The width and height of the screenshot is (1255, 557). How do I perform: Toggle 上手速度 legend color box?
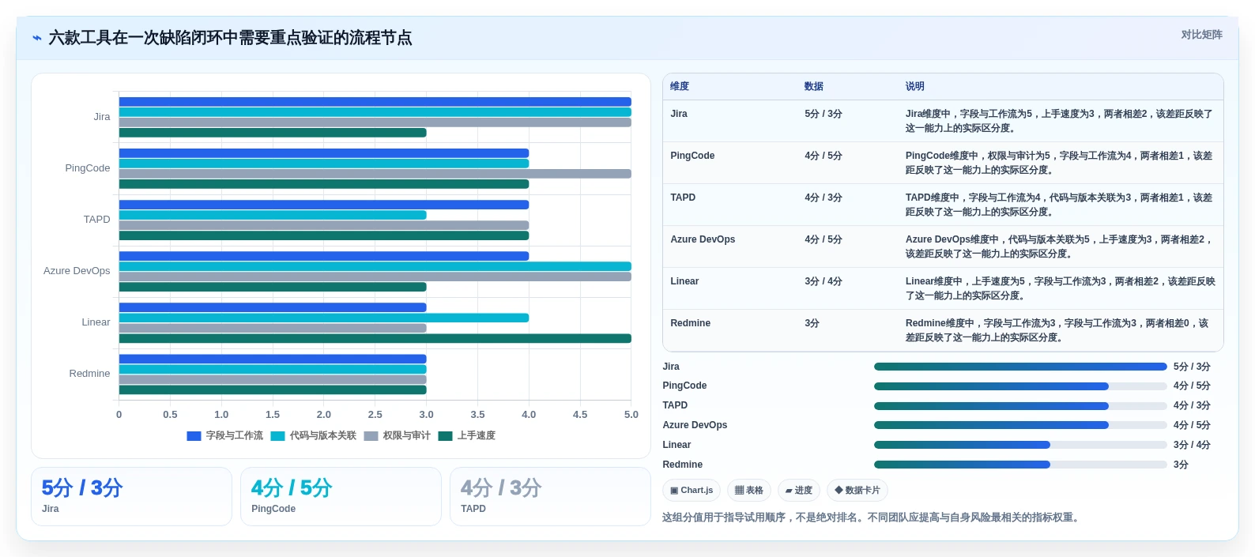[445, 436]
